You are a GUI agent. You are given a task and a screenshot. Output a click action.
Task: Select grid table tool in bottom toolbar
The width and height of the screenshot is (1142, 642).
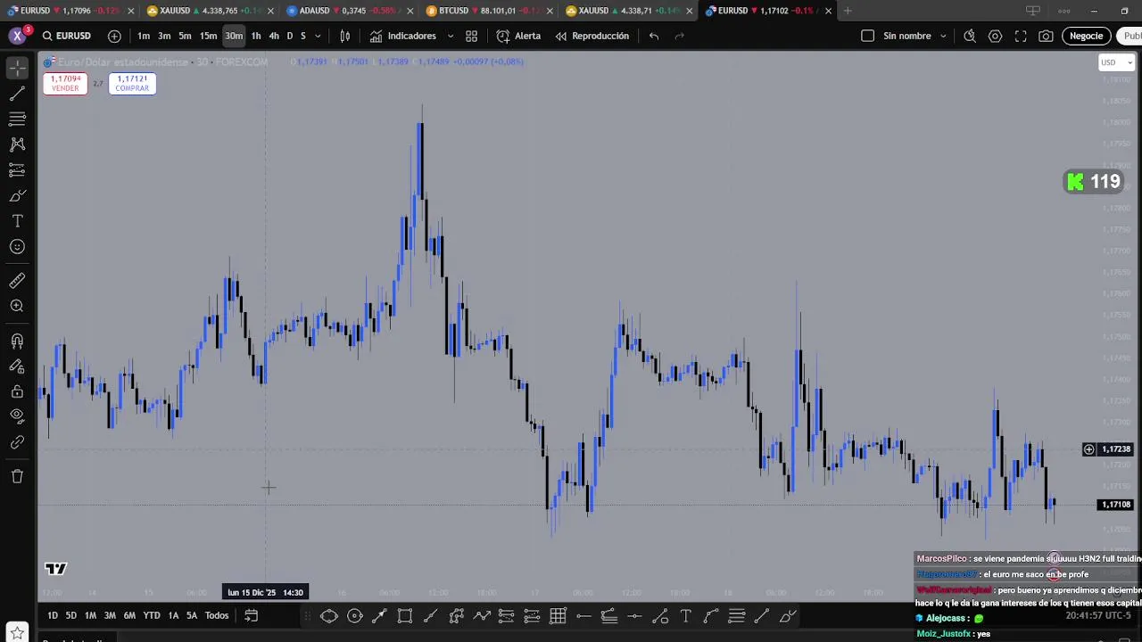click(x=559, y=616)
